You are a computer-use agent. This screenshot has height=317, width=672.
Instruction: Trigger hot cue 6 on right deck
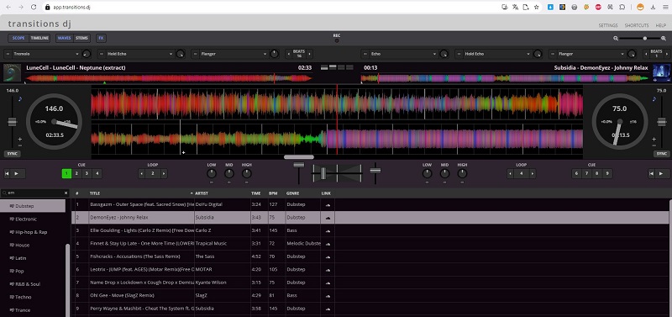(576, 174)
